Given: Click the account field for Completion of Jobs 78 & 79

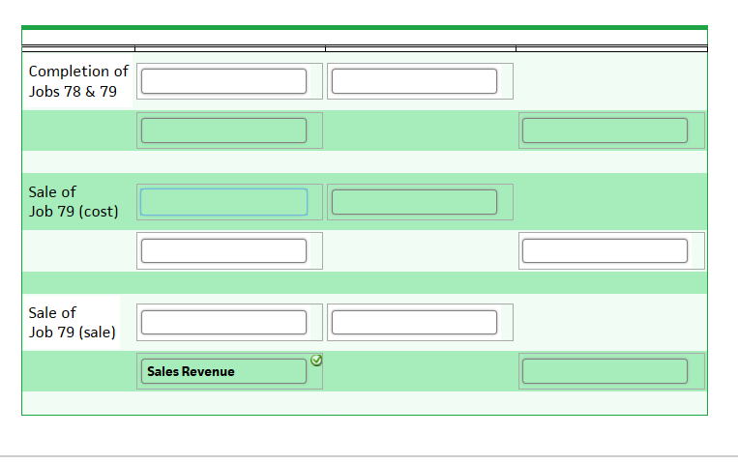Looking at the screenshot, I should pyautogui.click(x=223, y=81).
